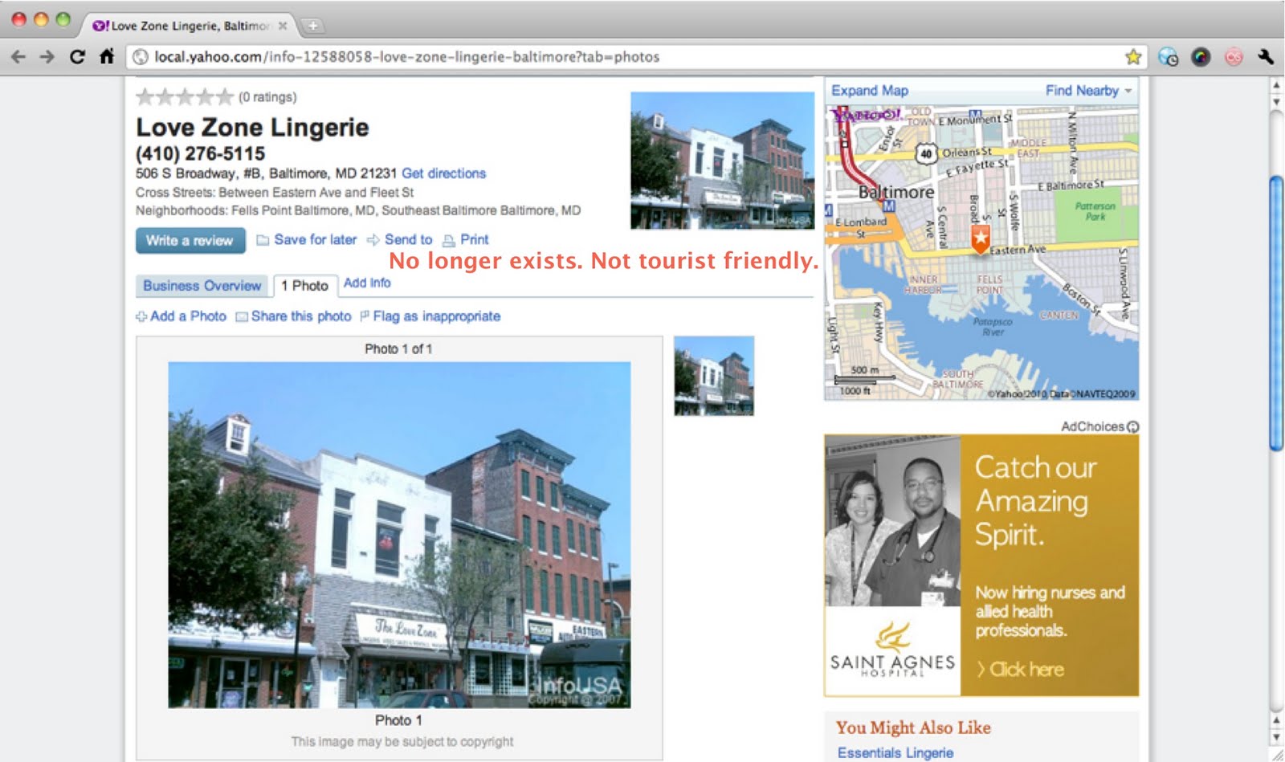Click the Get directions link
Image resolution: width=1285 pixels, height=762 pixels.
pyautogui.click(x=444, y=173)
